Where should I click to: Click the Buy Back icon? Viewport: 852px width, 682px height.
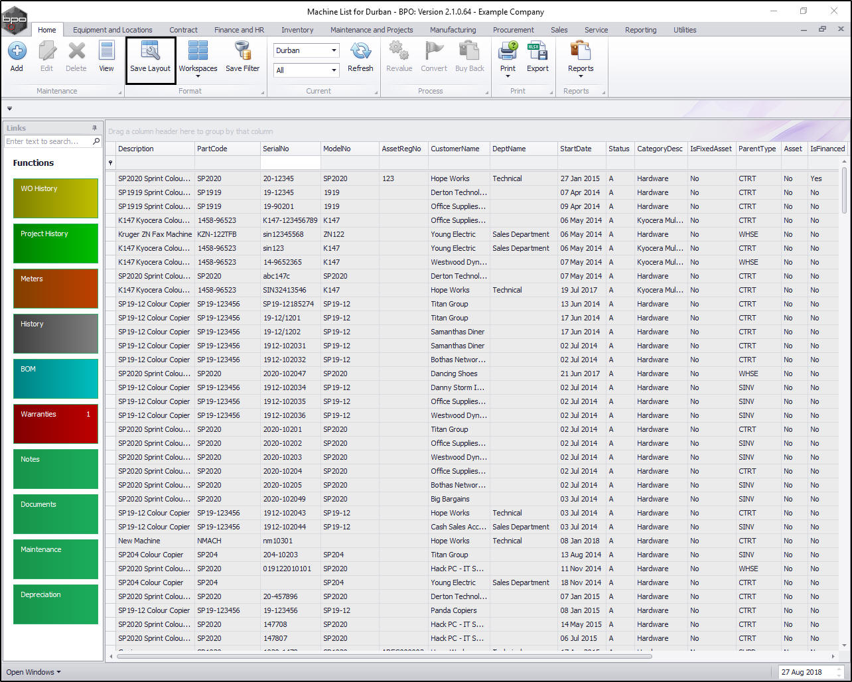point(469,50)
